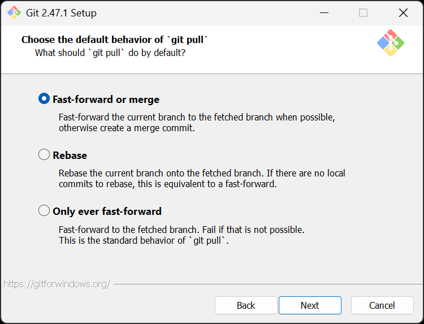The height and width of the screenshot is (324, 424).
Task: Go to the previous step with Back
Action: 246,305
